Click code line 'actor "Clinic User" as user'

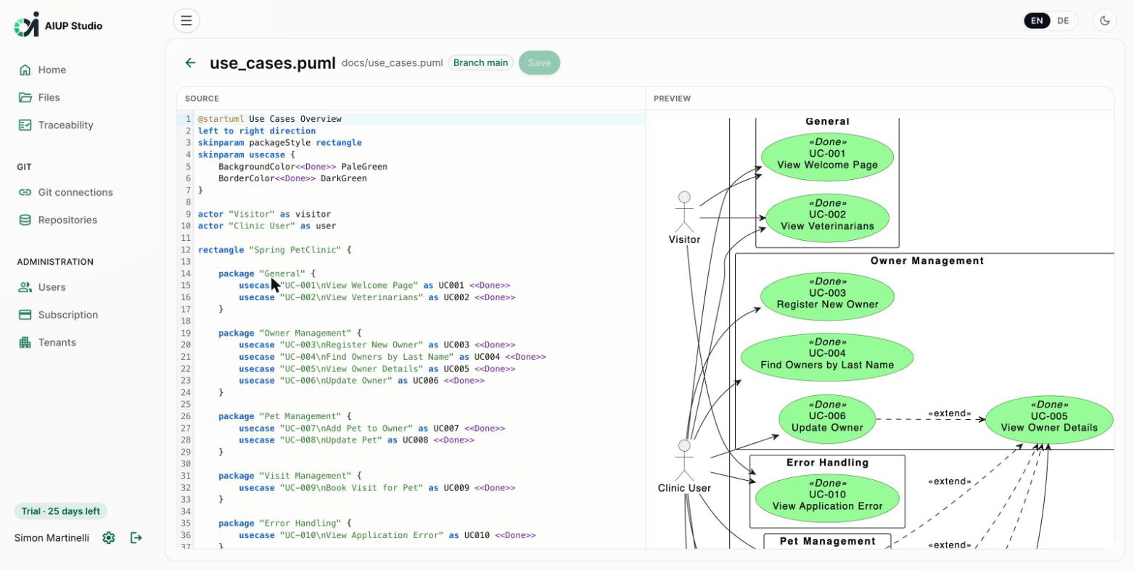click(266, 226)
